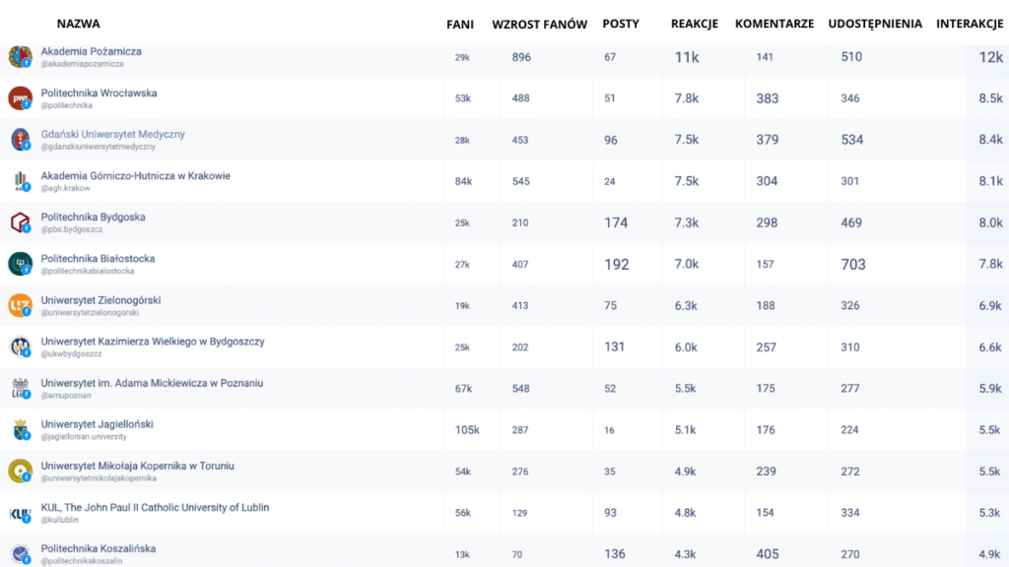This screenshot has width=1009, height=567.
Task: Click the Uniwersytet Mikołaja Kopernika profile logo
Action: click(20, 472)
